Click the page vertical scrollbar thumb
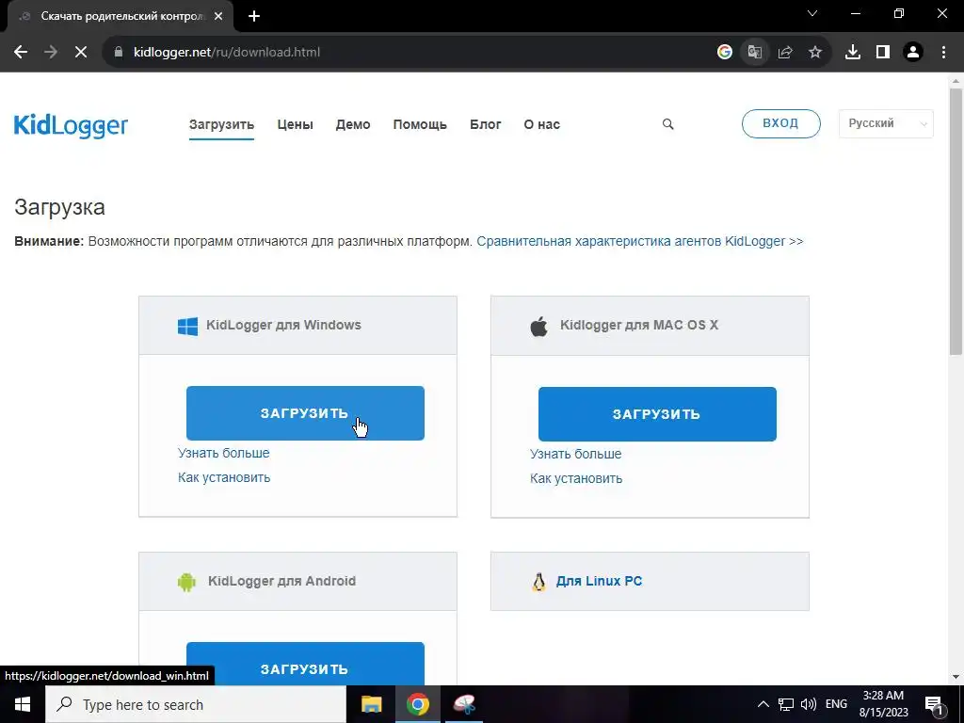Image resolution: width=964 pixels, height=723 pixels. (956, 221)
